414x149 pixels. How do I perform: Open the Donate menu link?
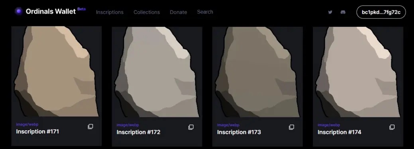point(178,12)
